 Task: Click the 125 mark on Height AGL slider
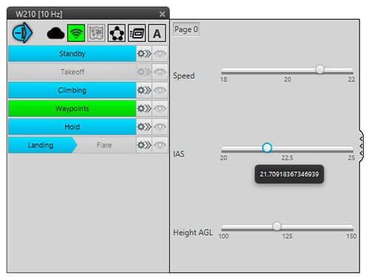click(287, 236)
